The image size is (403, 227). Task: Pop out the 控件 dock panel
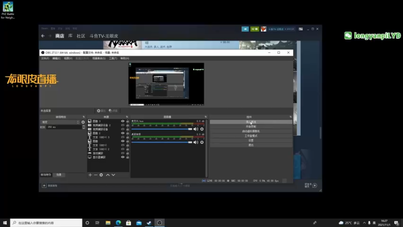(x=291, y=117)
